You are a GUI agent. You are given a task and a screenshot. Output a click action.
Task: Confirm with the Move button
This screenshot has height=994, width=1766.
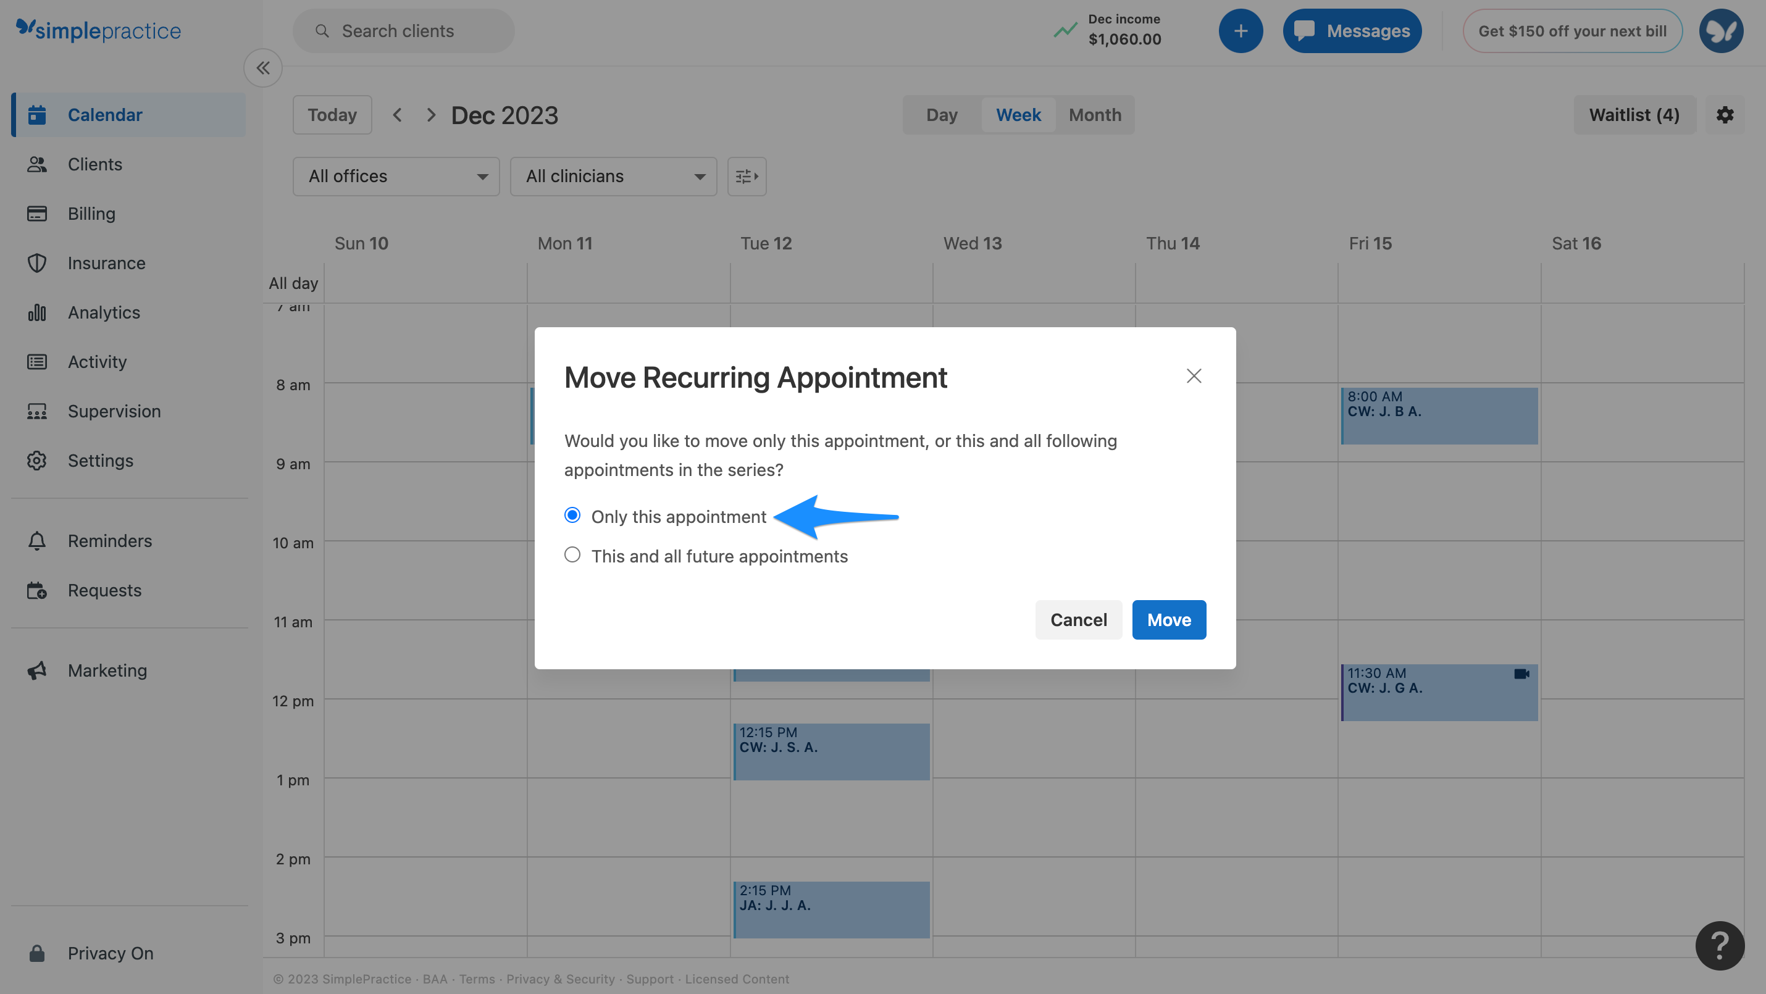click(x=1168, y=619)
